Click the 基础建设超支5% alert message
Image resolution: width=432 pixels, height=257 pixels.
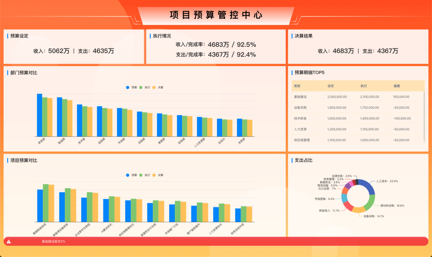[54, 241]
